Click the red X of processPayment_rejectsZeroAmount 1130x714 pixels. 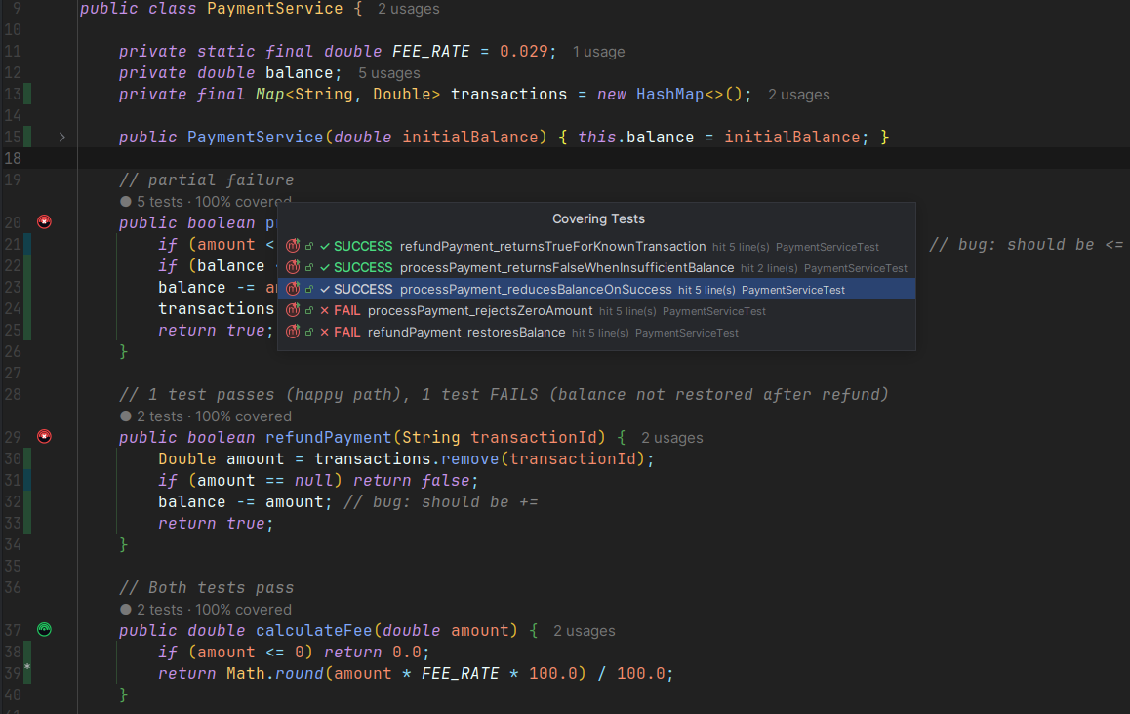[x=325, y=311]
